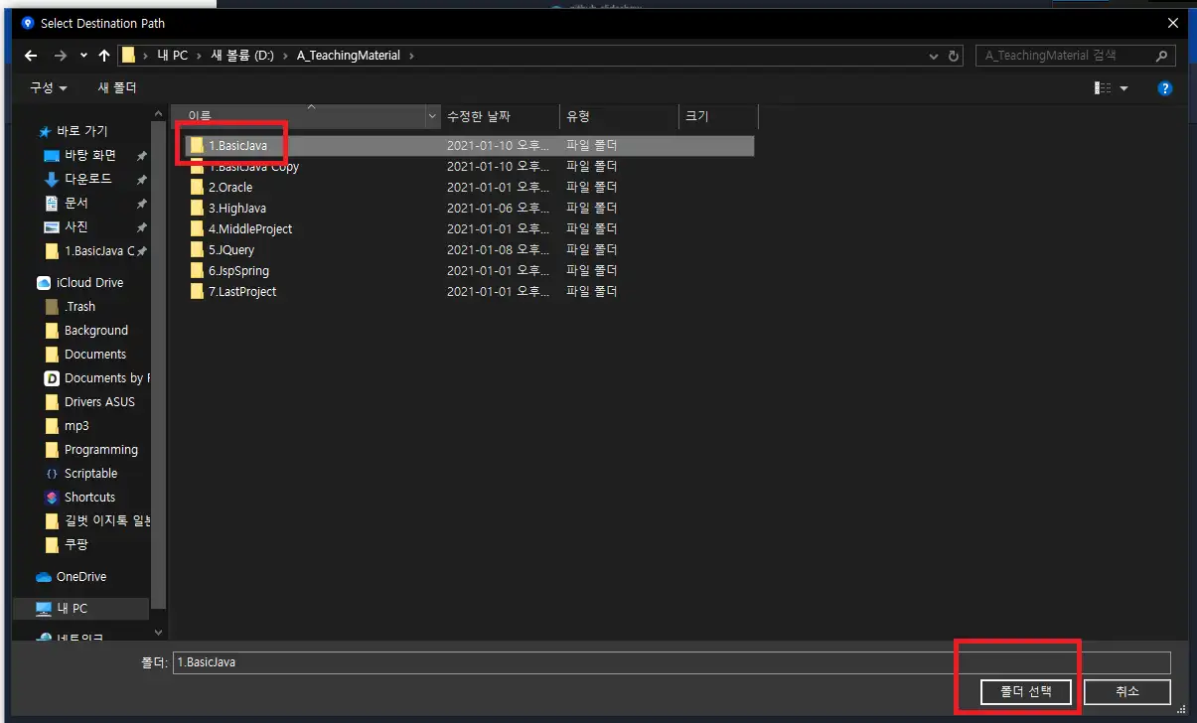The height and width of the screenshot is (723, 1197).
Task: Close the Select Destination Path dialog
Action: (1174, 23)
